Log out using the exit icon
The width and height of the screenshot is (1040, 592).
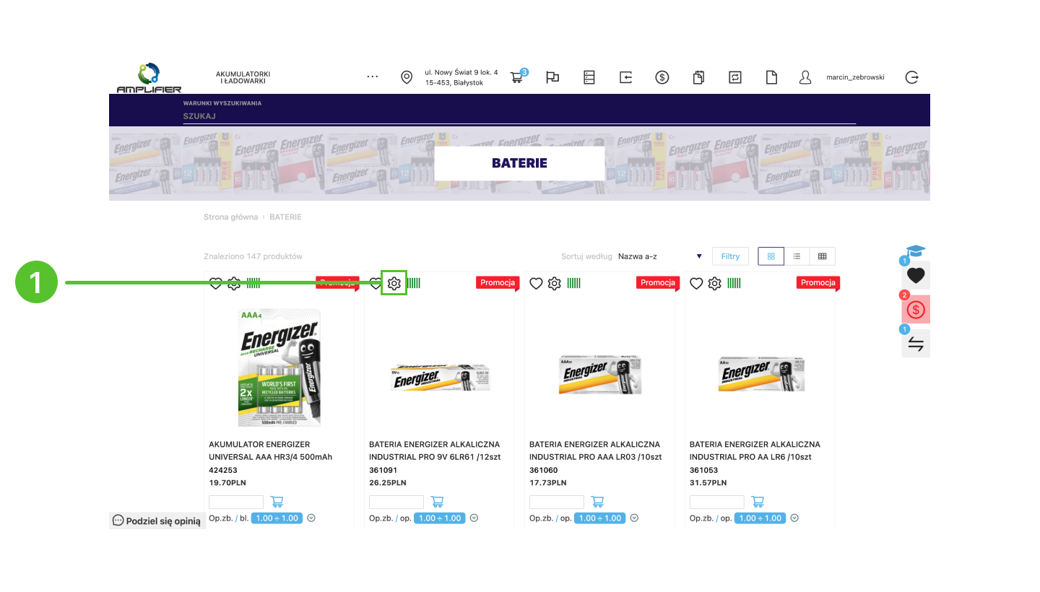(912, 77)
